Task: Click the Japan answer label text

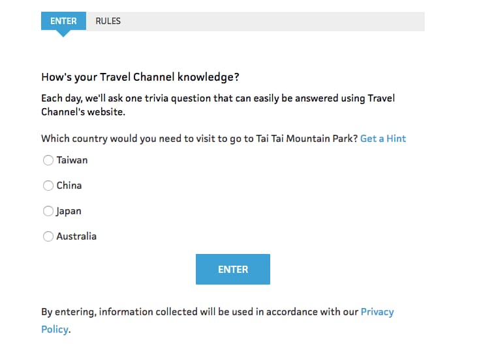Action: click(x=69, y=212)
